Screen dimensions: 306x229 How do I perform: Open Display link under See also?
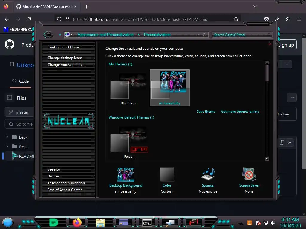(53, 176)
